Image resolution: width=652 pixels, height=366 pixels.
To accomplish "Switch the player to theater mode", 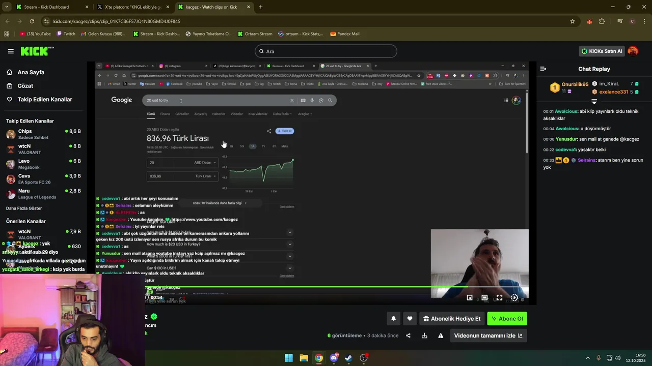I will coord(484,297).
